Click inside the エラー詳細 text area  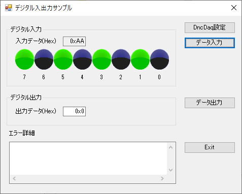88,158
